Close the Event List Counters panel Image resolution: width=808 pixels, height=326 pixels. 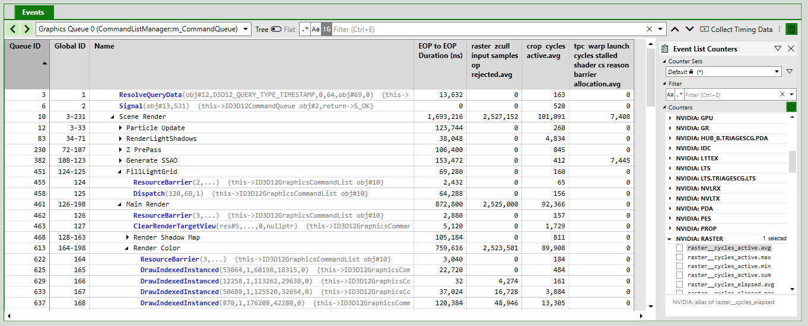791,49
